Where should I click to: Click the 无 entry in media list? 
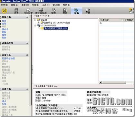click(101, 23)
